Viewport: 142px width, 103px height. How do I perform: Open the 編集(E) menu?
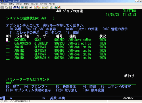[x=11, y=4]
